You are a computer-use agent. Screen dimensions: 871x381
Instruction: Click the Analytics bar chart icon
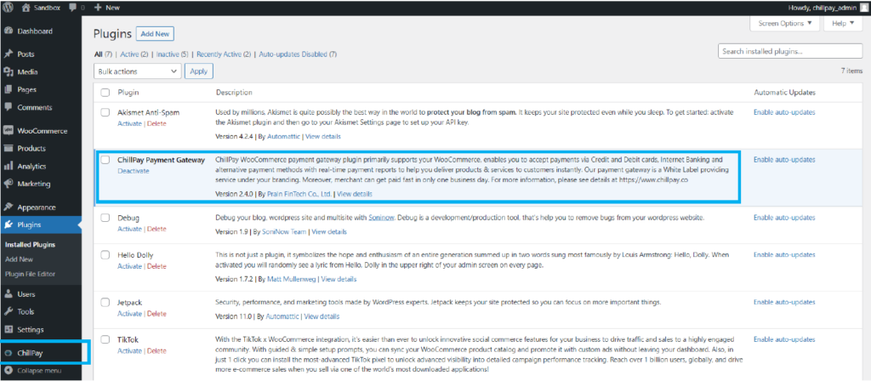tap(9, 166)
